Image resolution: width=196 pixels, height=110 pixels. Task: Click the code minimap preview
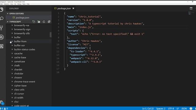(191, 13)
